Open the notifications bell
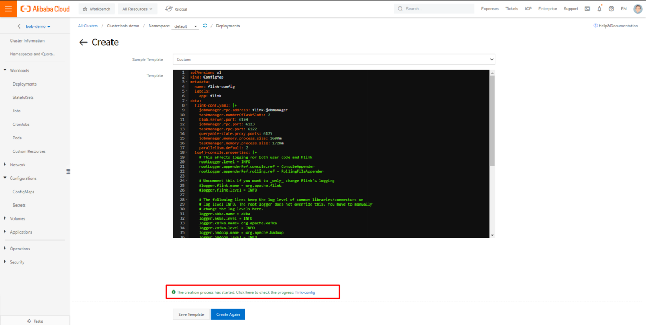Image resolution: width=646 pixels, height=325 pixels. (x=599, y=9)
